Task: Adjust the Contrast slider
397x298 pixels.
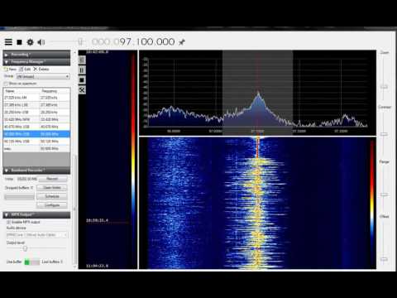Action: [x=384, y=134]
